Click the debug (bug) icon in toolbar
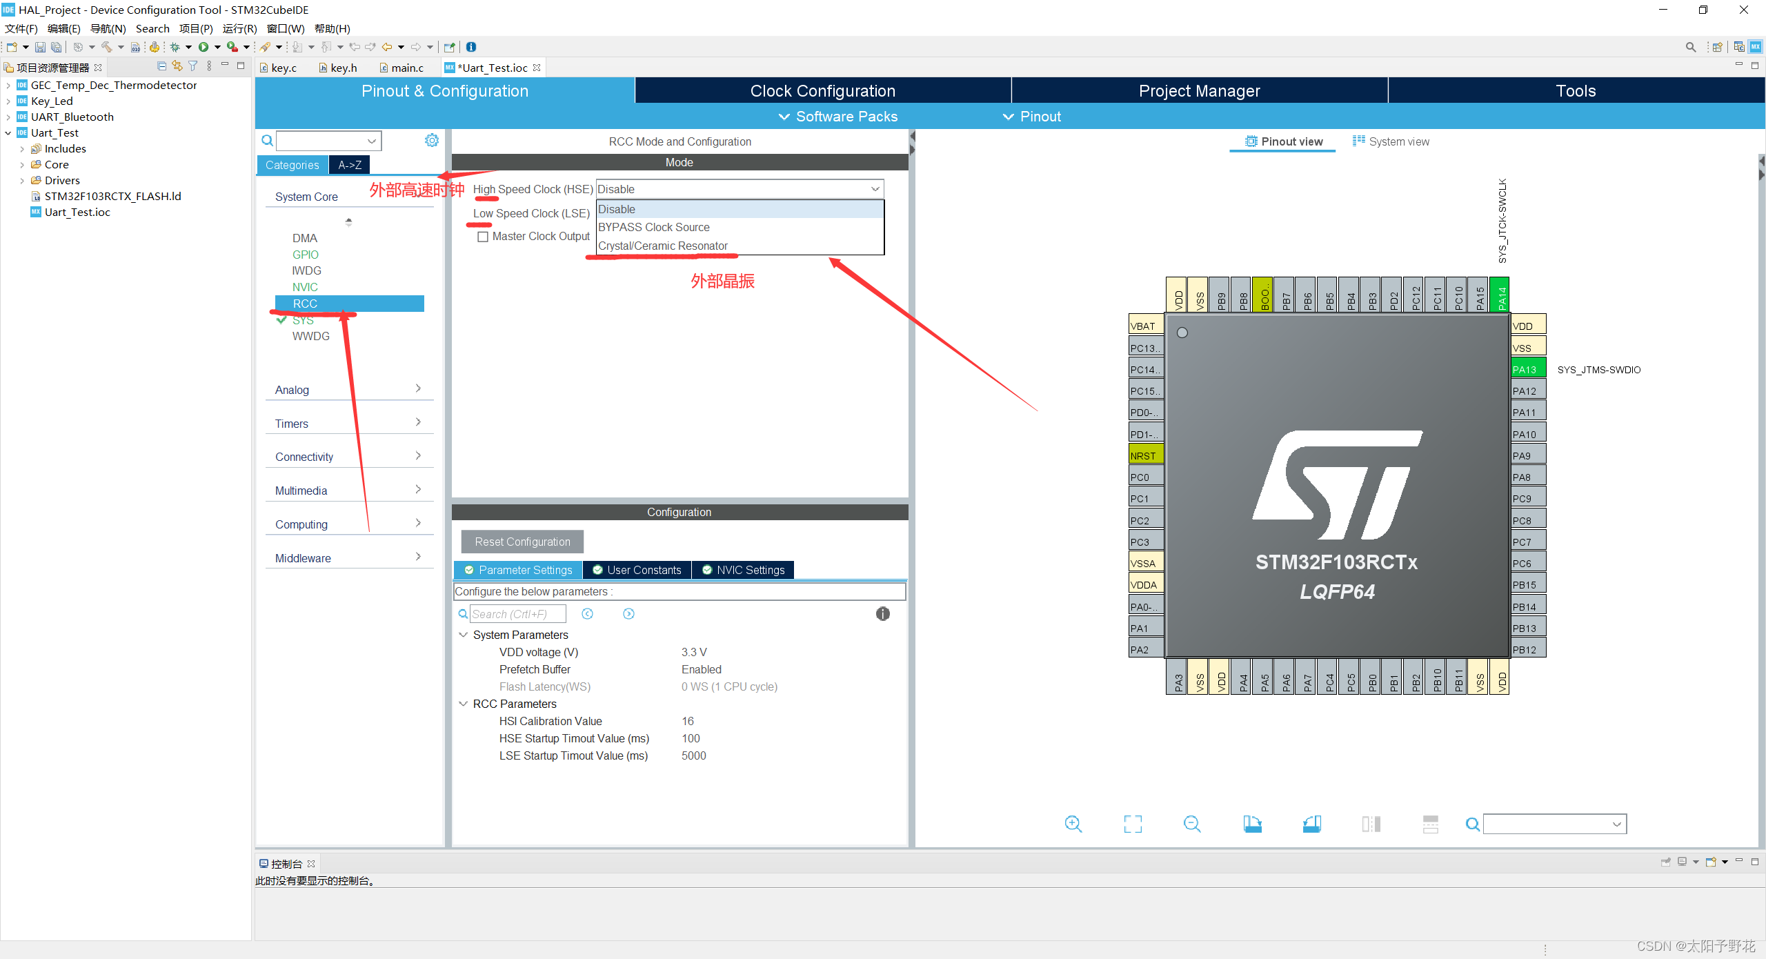The width and height of the screenshot is (1766, 959). (175, 47)
